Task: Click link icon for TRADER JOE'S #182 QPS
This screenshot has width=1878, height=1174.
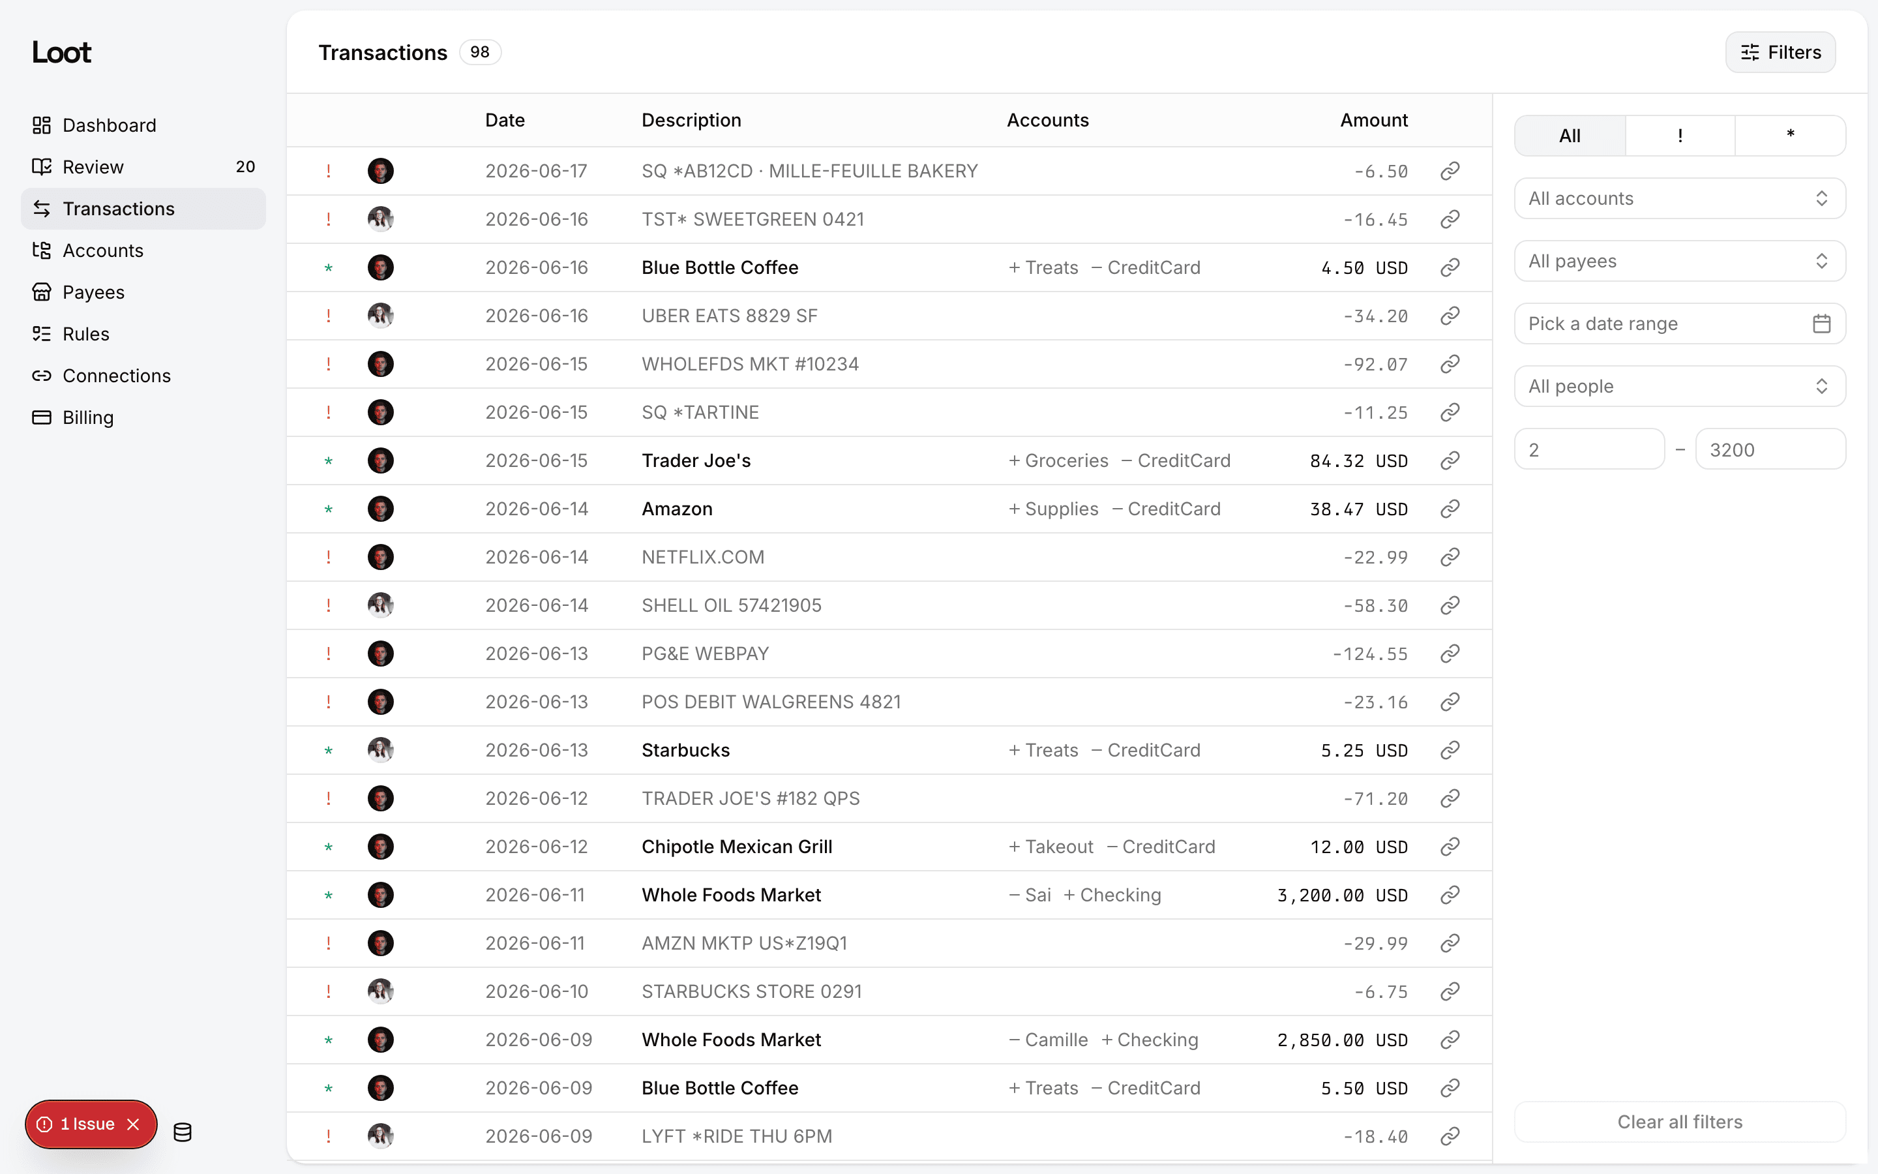Action: point(1450,798)
